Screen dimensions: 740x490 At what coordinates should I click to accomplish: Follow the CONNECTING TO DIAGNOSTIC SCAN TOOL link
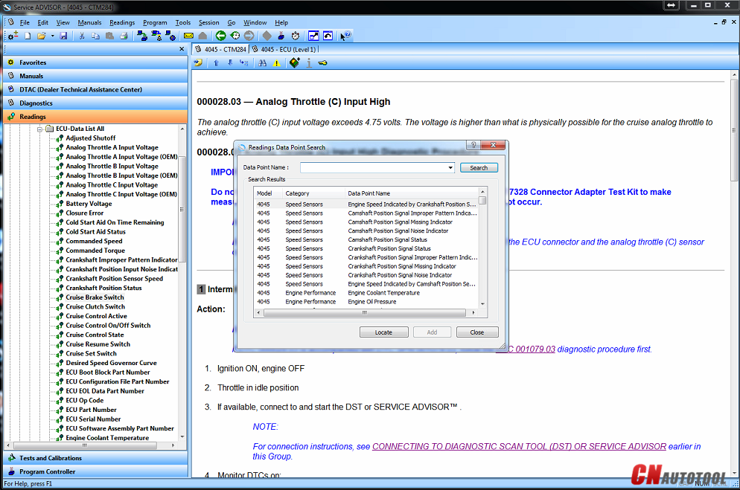point(519,446)
